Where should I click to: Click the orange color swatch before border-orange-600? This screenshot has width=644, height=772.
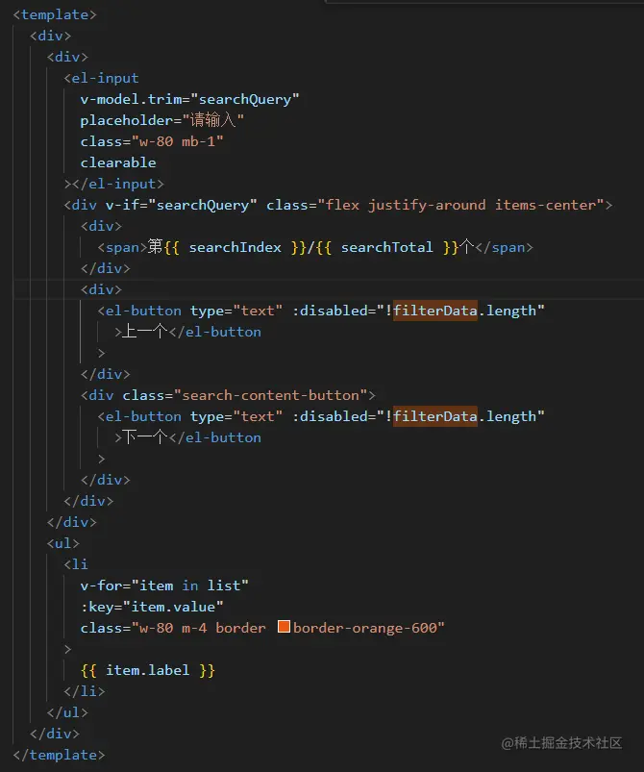tap(284, 626)
